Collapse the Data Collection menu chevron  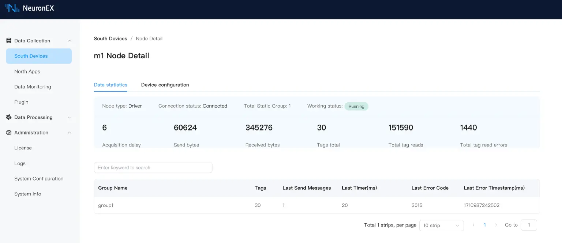click(x=70, y=41)
